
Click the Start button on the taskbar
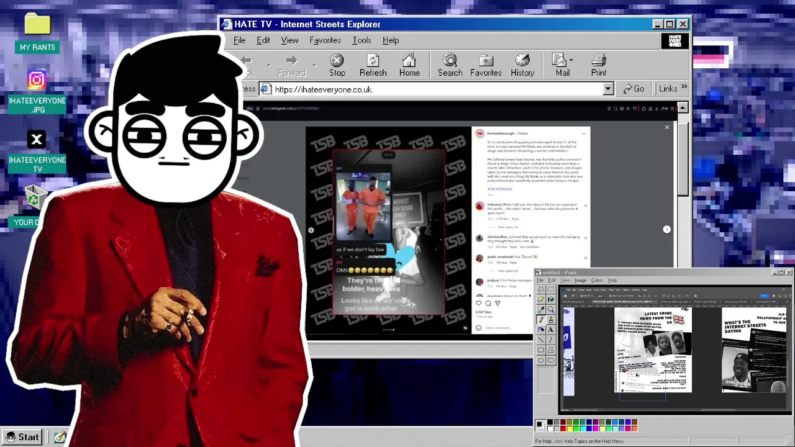click(22, 437)
